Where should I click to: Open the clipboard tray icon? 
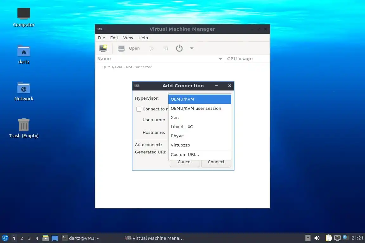(x=329, y=238)
